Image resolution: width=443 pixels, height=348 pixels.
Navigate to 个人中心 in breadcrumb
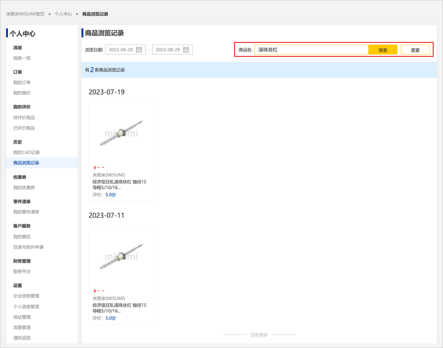pos(63,14)
